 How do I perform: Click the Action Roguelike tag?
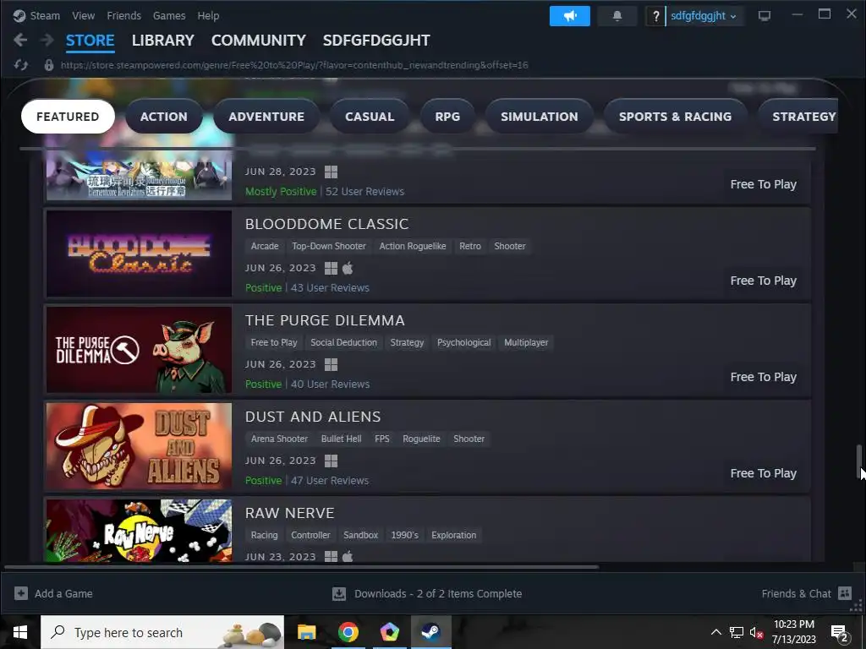click(x=413, y=246)
